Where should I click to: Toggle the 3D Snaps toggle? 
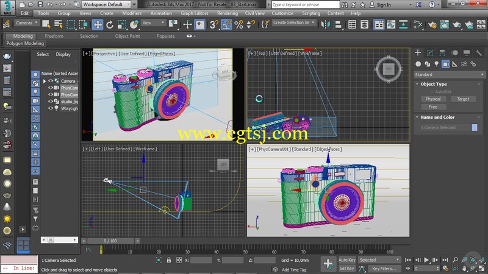(214, 24)
